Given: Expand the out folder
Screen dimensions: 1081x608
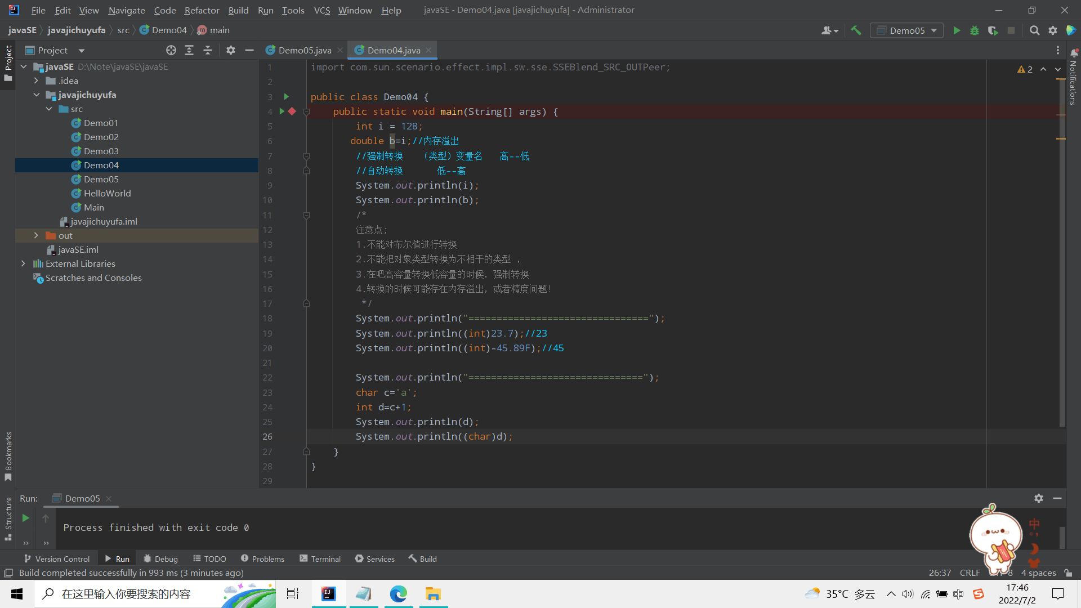Looking at the screenshot, I should click(36, 235).
